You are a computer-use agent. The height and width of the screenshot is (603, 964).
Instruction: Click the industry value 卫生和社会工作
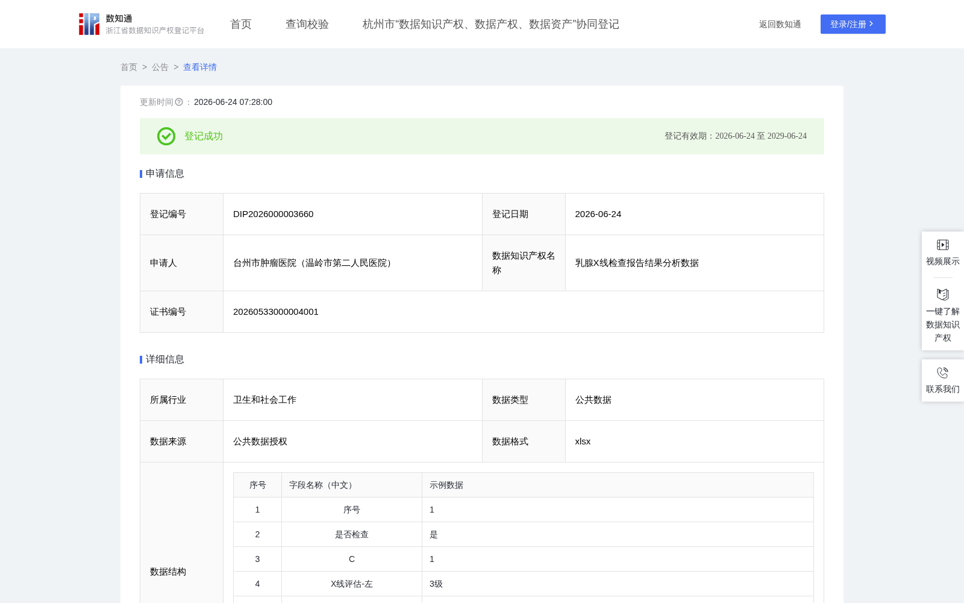[265, 400]
